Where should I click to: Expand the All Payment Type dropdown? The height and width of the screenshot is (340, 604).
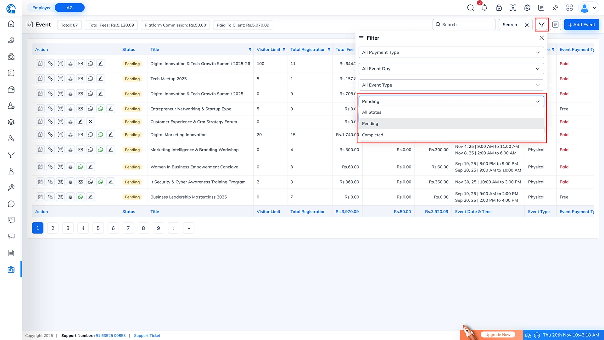tap(451, 52)
